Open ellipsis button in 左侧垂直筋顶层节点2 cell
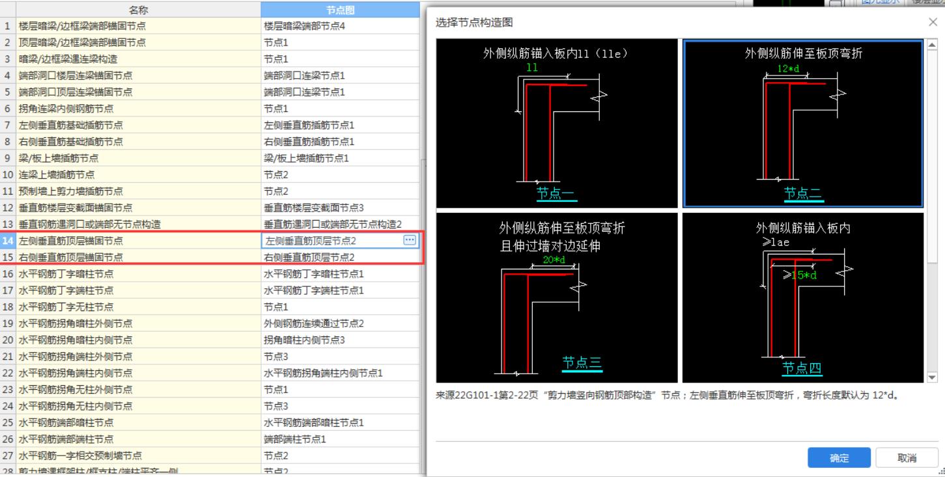Image resolution: width=945 pixels, height=477 pixels. point(410,240)
